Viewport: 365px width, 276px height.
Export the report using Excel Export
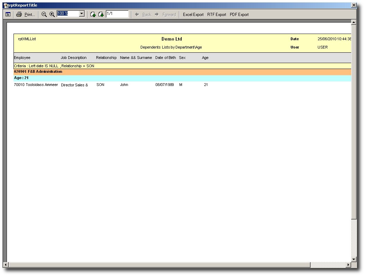coord(193,15)
